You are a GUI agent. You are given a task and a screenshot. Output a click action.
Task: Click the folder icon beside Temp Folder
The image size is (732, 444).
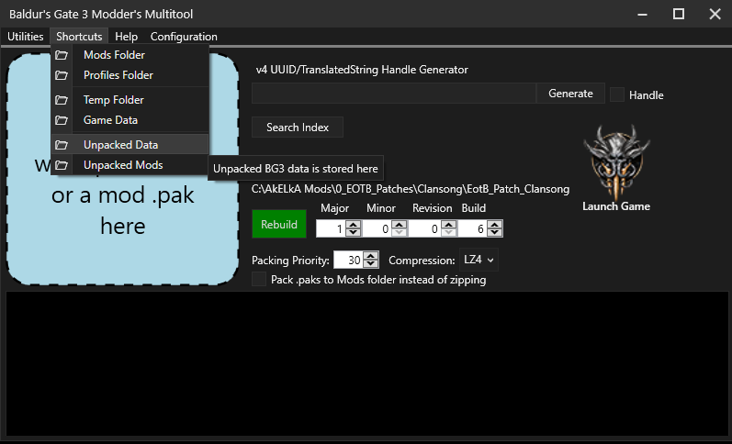(62, 100)
